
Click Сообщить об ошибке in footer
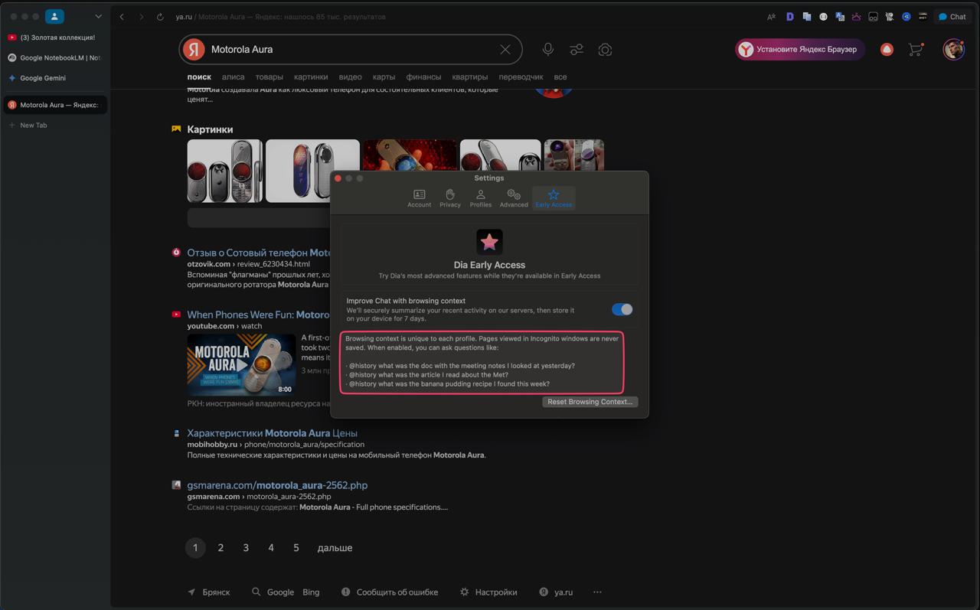pos(390,592)
